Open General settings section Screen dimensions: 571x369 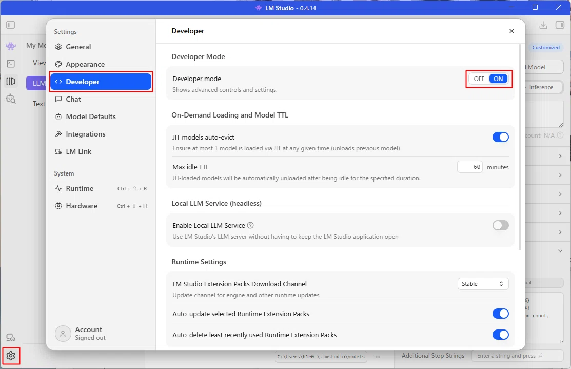click(101, 47)
